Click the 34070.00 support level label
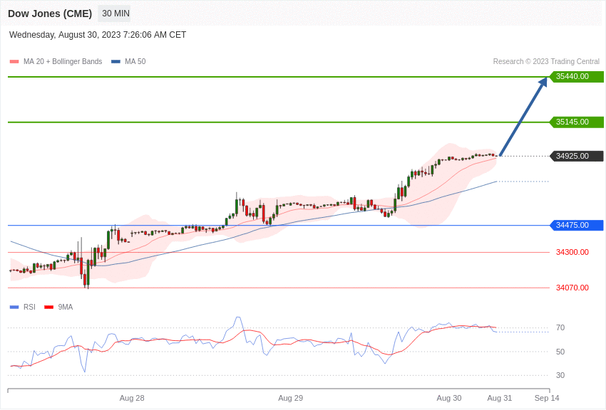The height and width of the screenshot is (410, 606). [572, 288]
